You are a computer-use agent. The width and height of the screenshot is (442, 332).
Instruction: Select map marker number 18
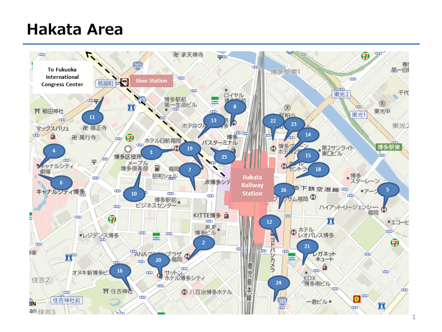pos(318,169)
